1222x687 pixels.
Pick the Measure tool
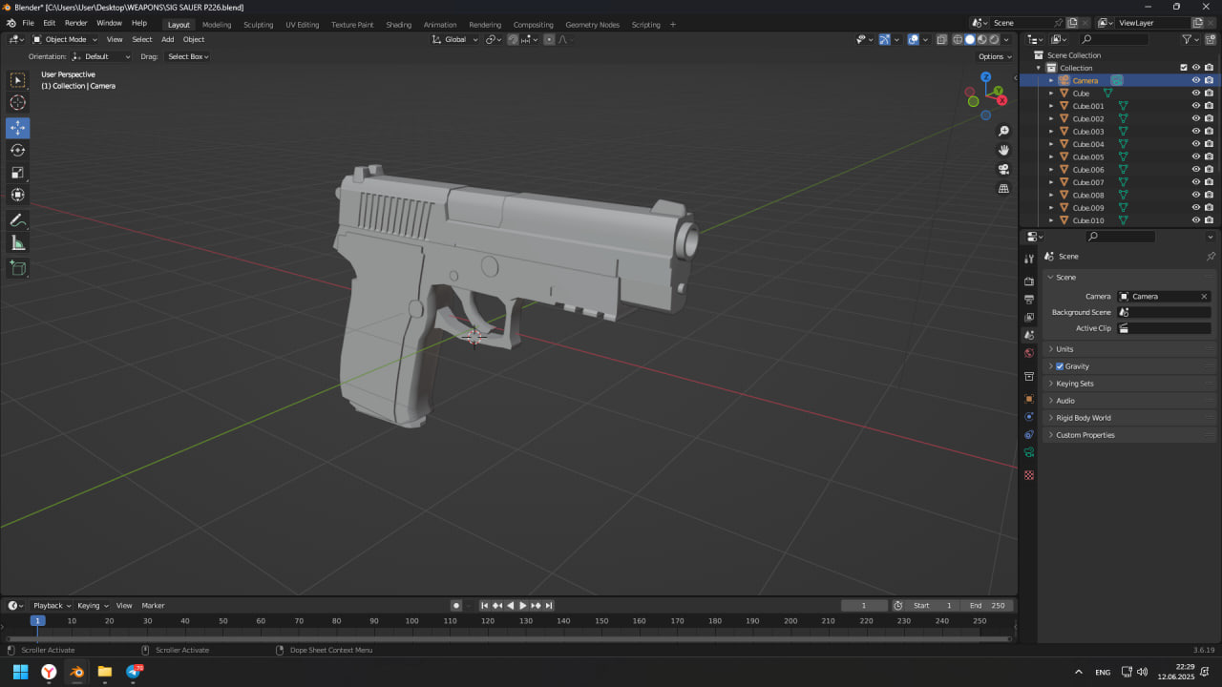pos(17,243)
